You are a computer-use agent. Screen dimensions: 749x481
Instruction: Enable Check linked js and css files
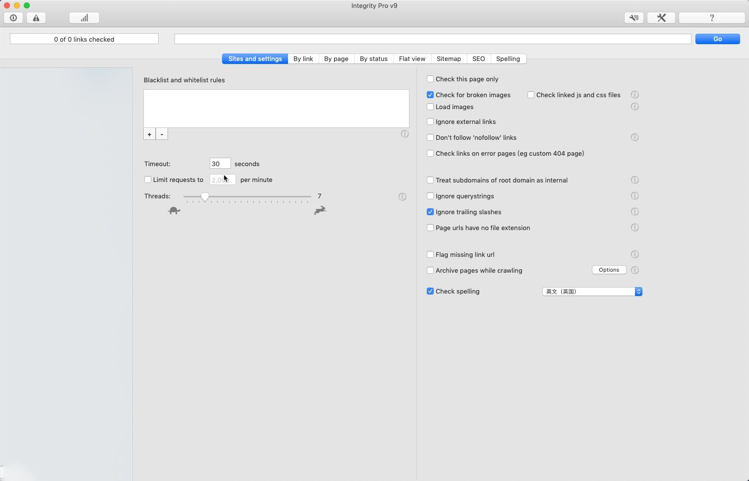pyautogui.click(x=531, y=95)
